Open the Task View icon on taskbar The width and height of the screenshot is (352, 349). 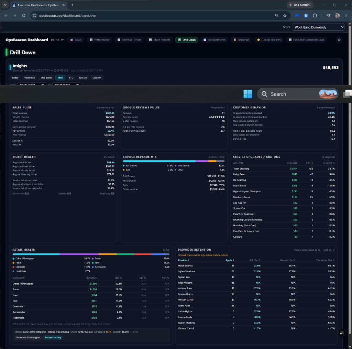tap(348, 94)
